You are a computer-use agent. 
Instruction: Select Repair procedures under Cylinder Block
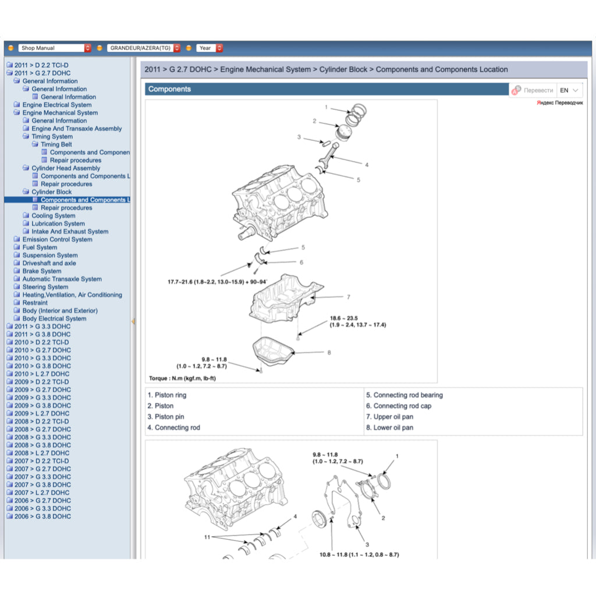click(66, 208)
